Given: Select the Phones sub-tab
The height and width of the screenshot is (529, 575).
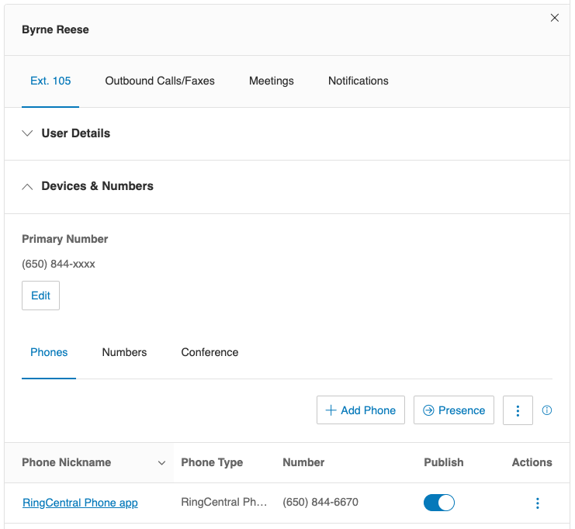Looking at the screenshot, I should pos(49,352).
